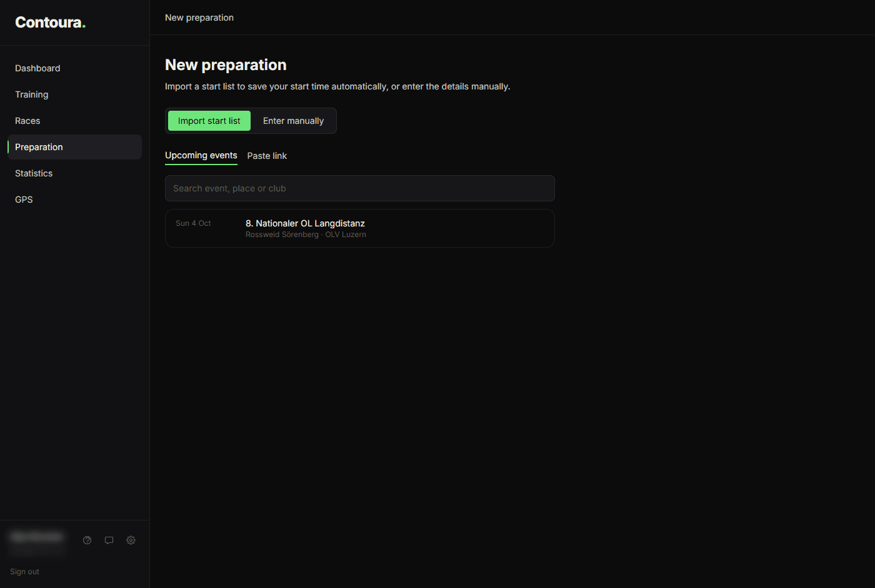The height and width of the screenshot is (588, 875).
Task: Open help via the question mark icon
Action: pos(87,540)
